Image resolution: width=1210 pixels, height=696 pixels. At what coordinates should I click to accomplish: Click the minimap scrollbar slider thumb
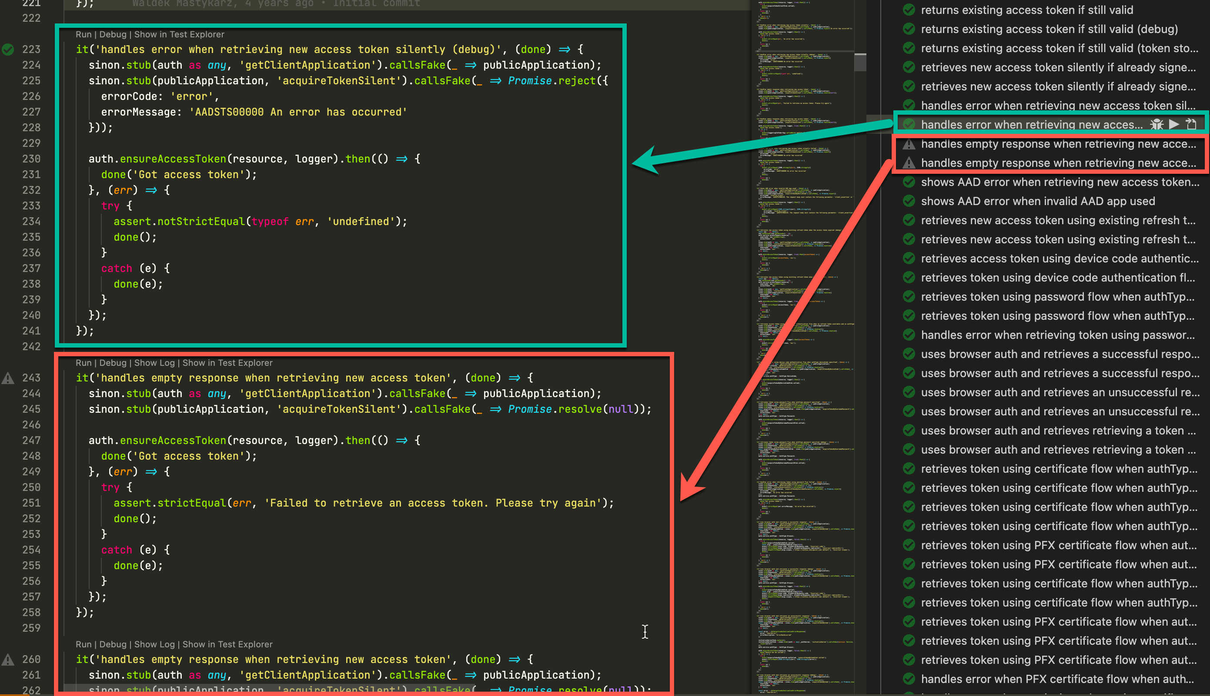coord(860,62)
